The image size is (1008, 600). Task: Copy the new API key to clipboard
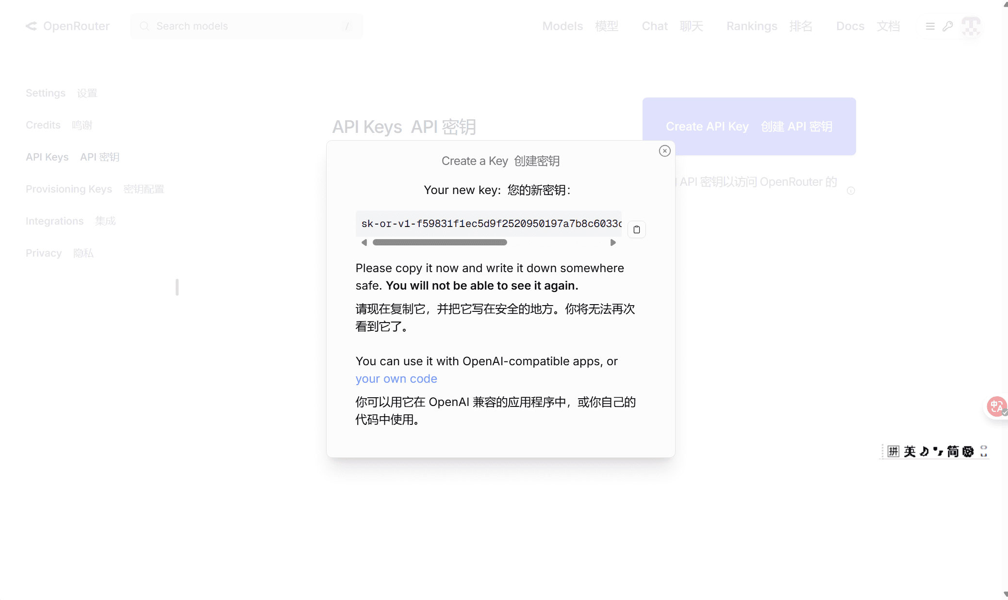(636, 229)
